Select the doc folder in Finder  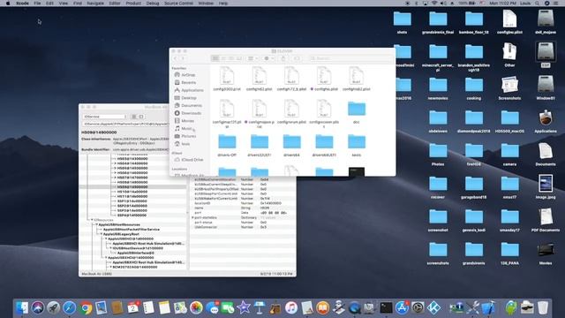click(357, 109)
